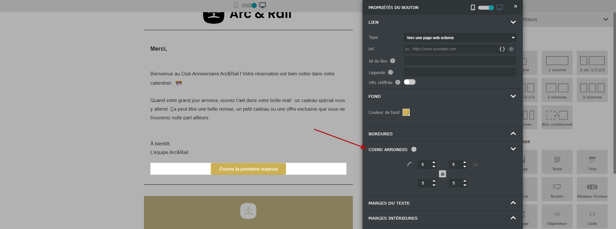Image resolution: width=616 pixels, height=229 pixels.
Task: Choose the 3 colonnes layout
Action: tap(592, 90)
